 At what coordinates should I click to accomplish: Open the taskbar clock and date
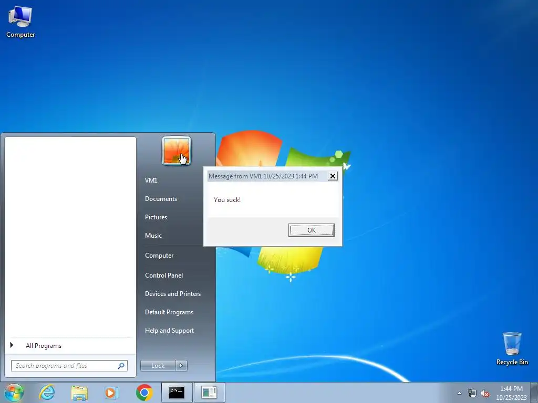[511, 393]
